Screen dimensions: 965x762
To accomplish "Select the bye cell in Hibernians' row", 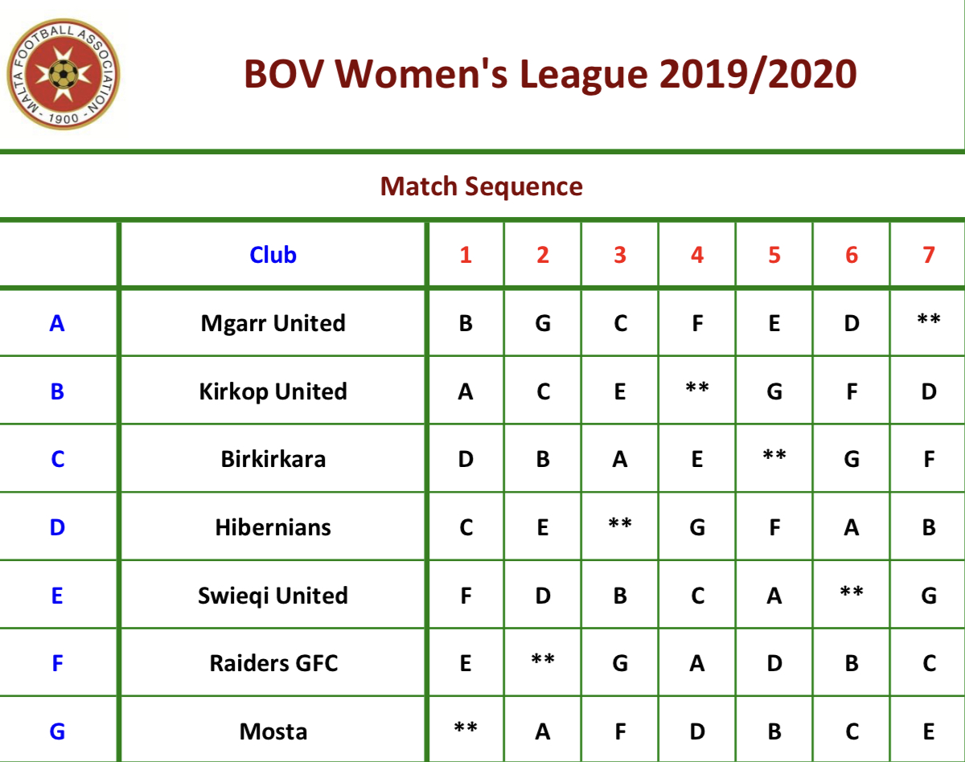I will click(x=620, y=524).
